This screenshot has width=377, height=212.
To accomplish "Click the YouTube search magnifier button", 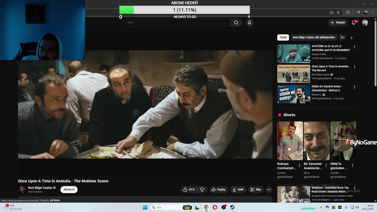I will pyautogui.click(x=236, y=23).
